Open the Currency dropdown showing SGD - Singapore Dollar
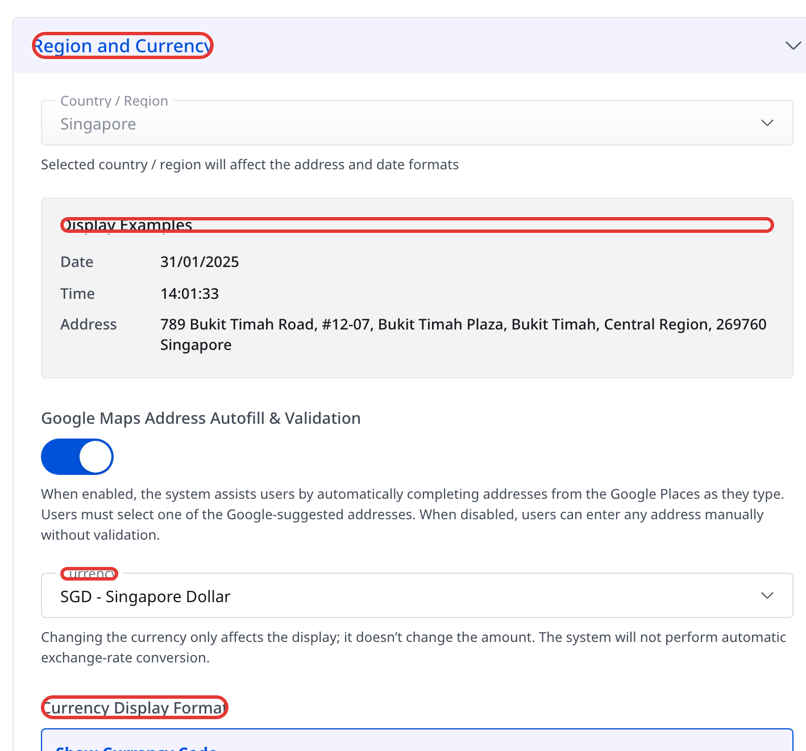Screen dimensions: 806x751 click(417, 595)
